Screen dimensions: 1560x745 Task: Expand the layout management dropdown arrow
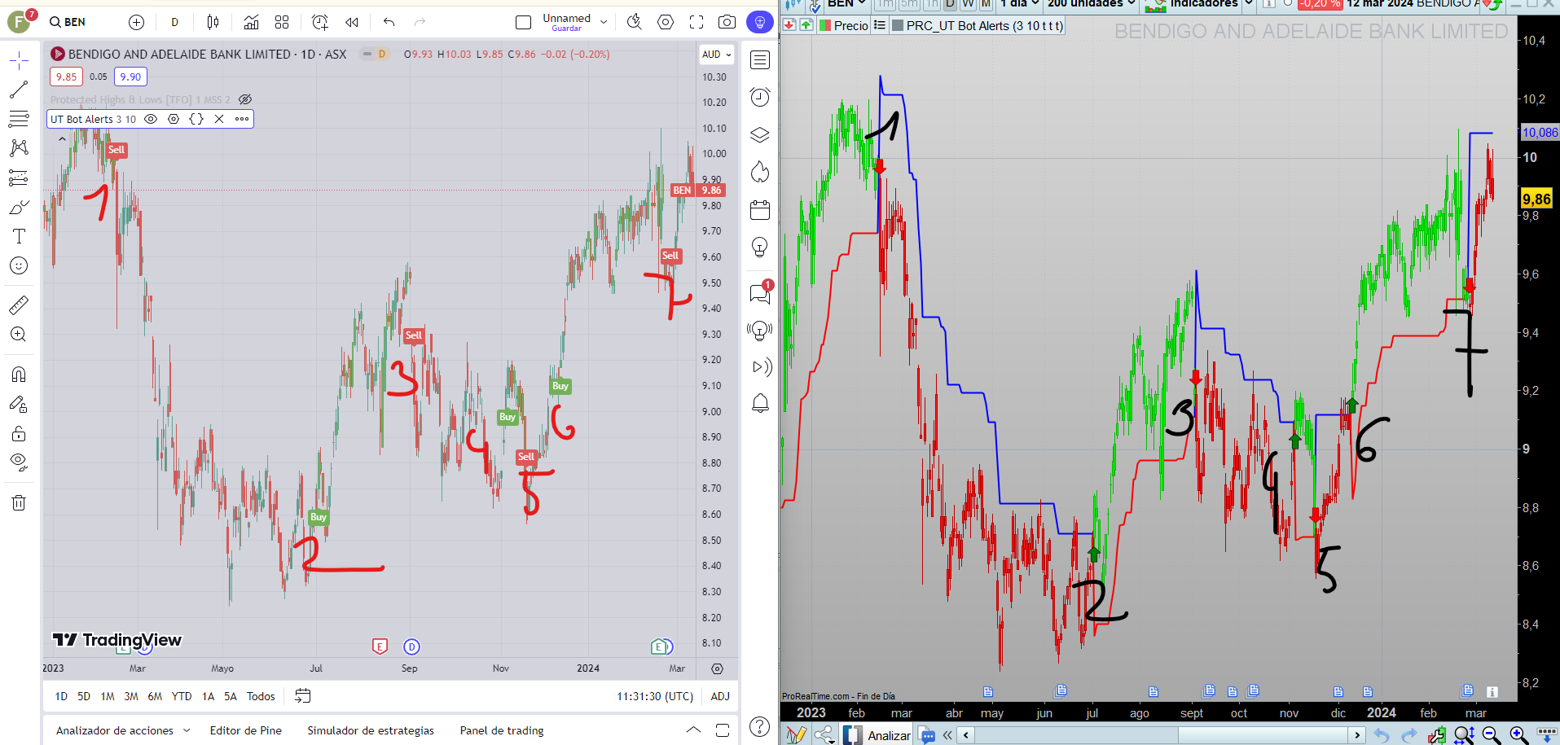(x=604, y=22)
